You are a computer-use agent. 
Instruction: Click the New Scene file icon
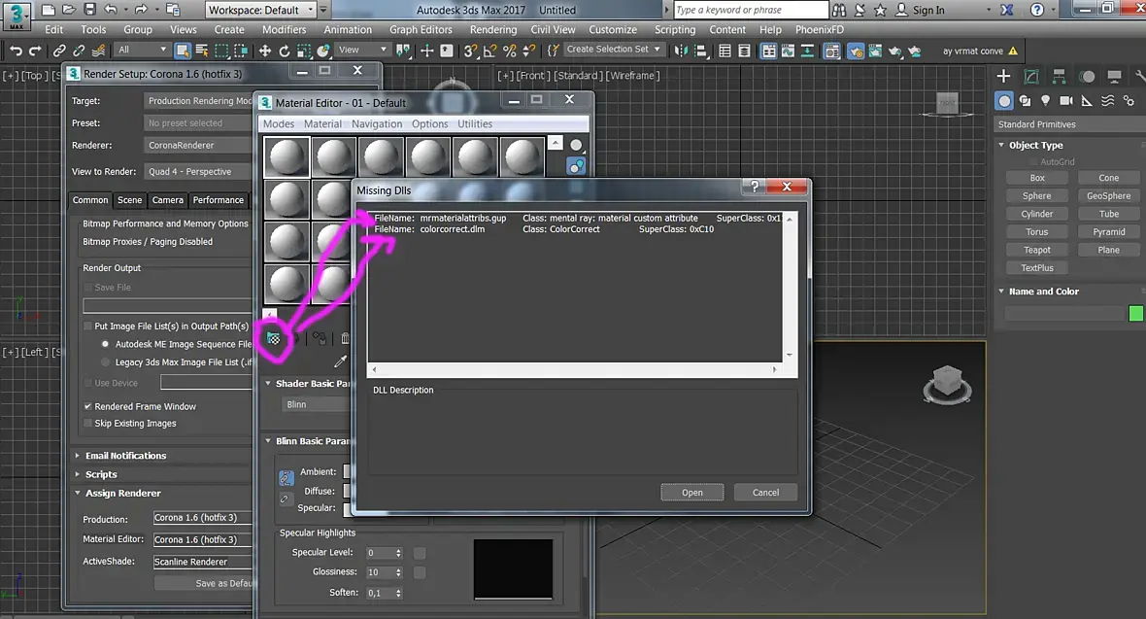(x=48, y=10)
